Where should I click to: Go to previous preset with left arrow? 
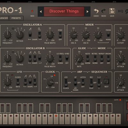(41, 12)
